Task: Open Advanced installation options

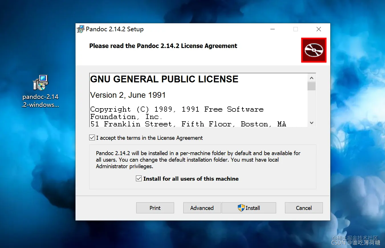Action: point(202,208)
